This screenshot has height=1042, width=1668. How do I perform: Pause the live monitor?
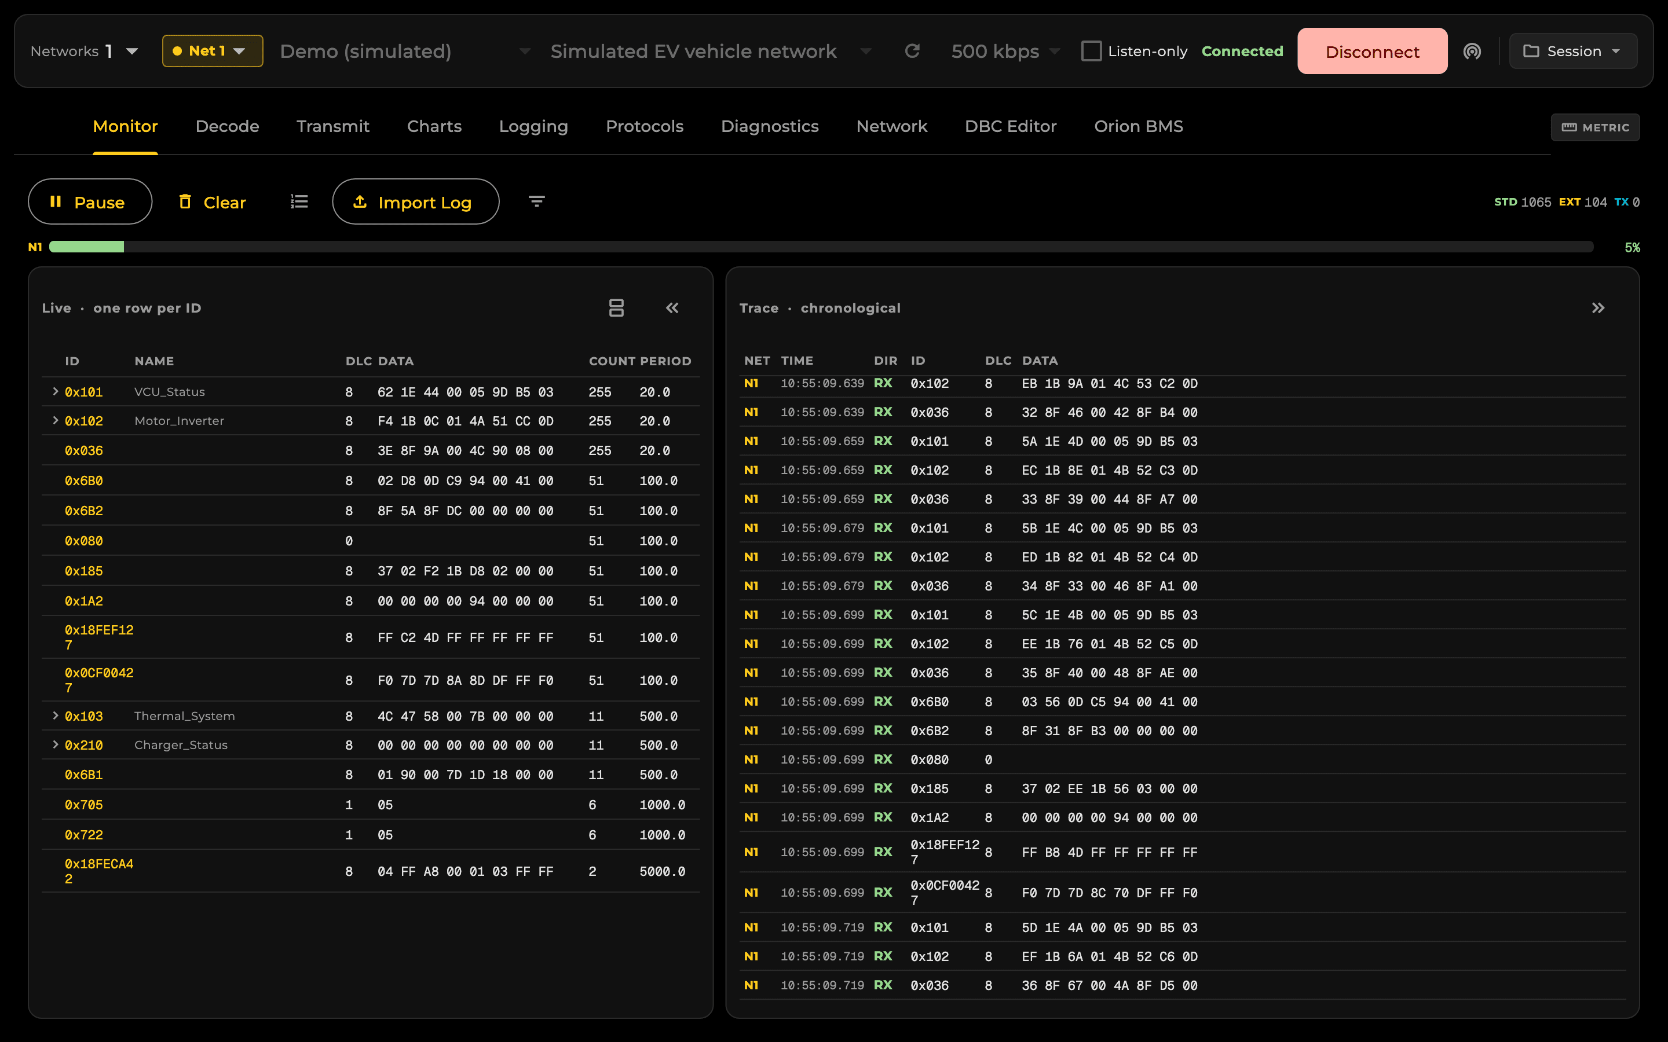tap(90, 201)
